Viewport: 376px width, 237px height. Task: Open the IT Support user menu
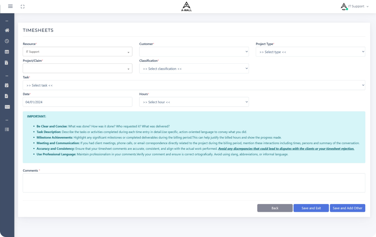click(x=354, y=6)
